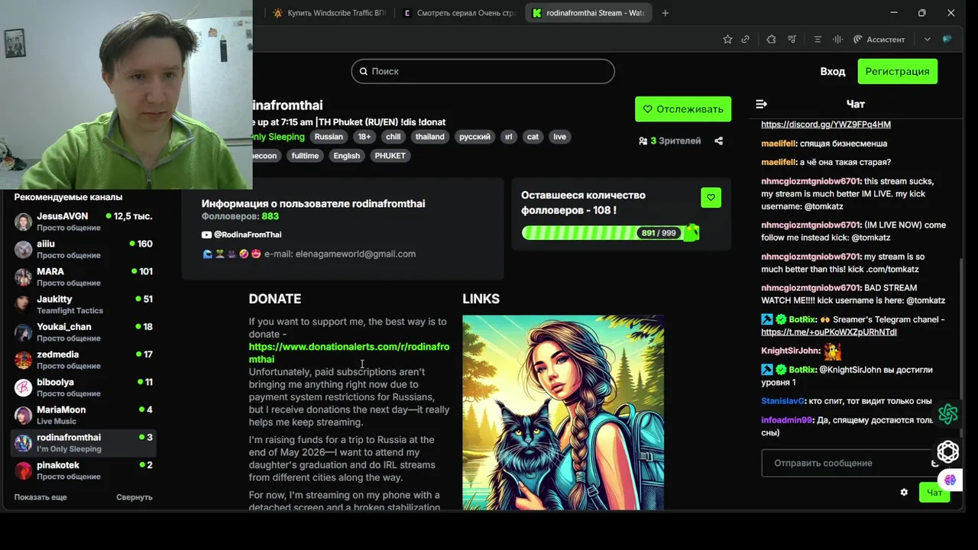The width and height of the screenshot is (978, 550).
Task: Click the Регистрация button
Action: (x=897, y=71)
